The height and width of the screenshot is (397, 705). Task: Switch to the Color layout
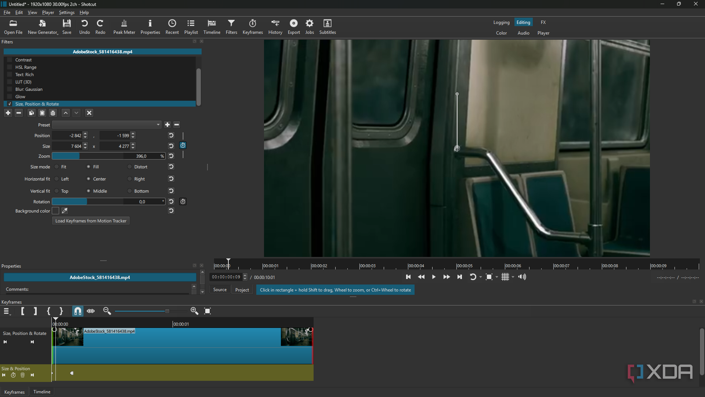point(501,33)
